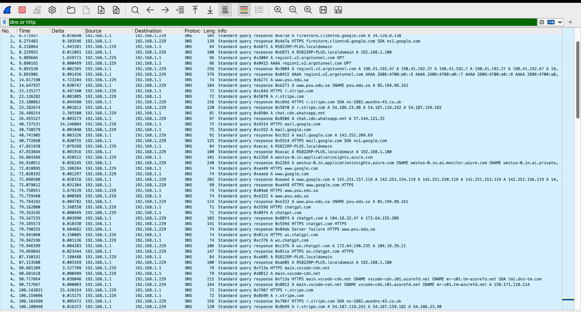The width and height of the screenshot is (581, 312).
Task: Zoom in the main window text
Action: pyautogui.click(x=278, y=10)
